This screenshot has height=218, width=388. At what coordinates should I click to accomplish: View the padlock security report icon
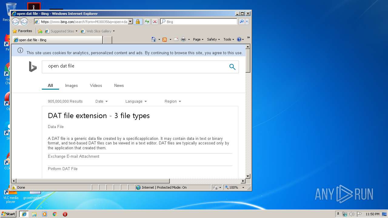pos(138,22)
